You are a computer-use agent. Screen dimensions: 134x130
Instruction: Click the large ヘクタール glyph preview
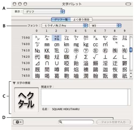point(26,100)
